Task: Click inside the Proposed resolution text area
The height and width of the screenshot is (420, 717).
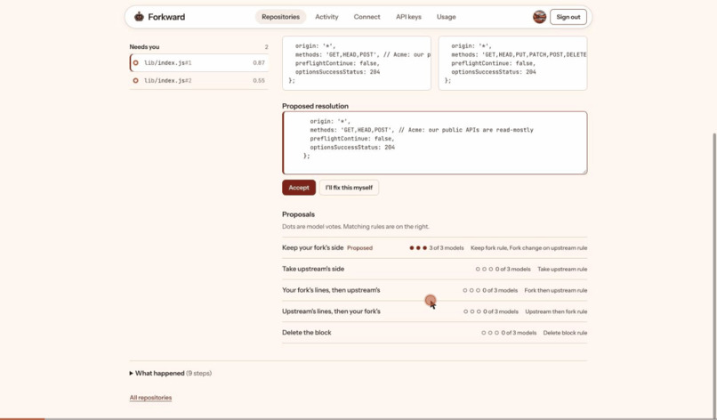Action: tap(434, 142)
